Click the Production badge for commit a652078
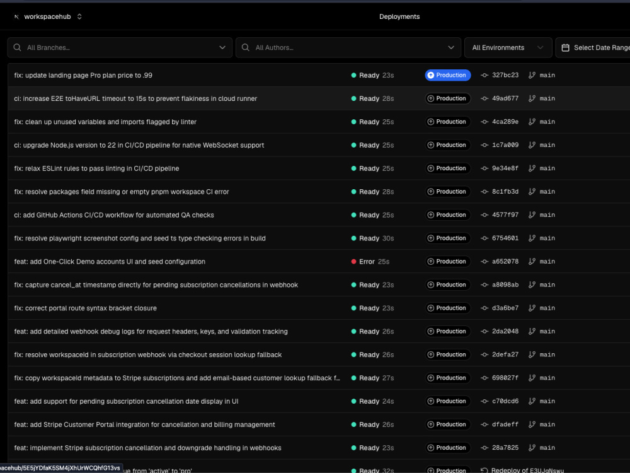 447,262
